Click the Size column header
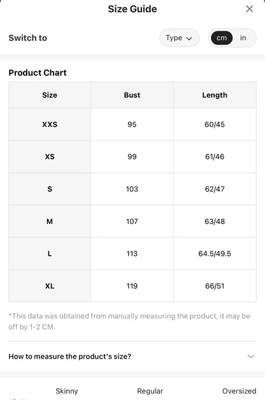 click(x=50, y=95)
